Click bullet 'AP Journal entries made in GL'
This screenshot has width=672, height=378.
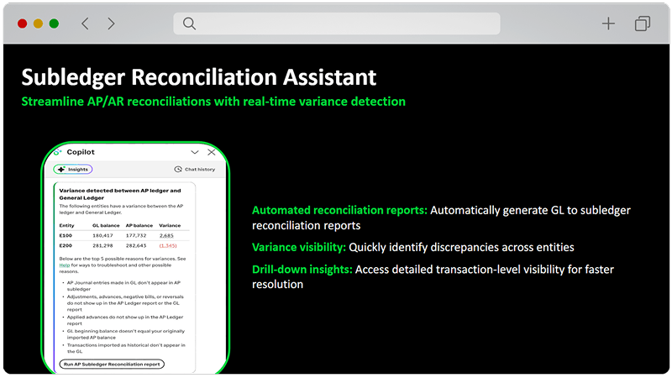123,286
